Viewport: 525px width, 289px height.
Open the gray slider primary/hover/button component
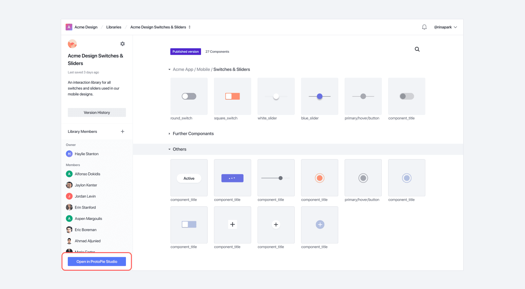click(363, 96)
